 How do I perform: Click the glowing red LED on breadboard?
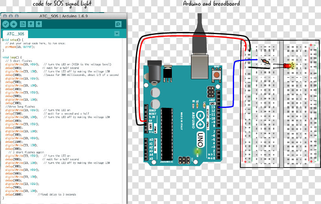(288, 66)
